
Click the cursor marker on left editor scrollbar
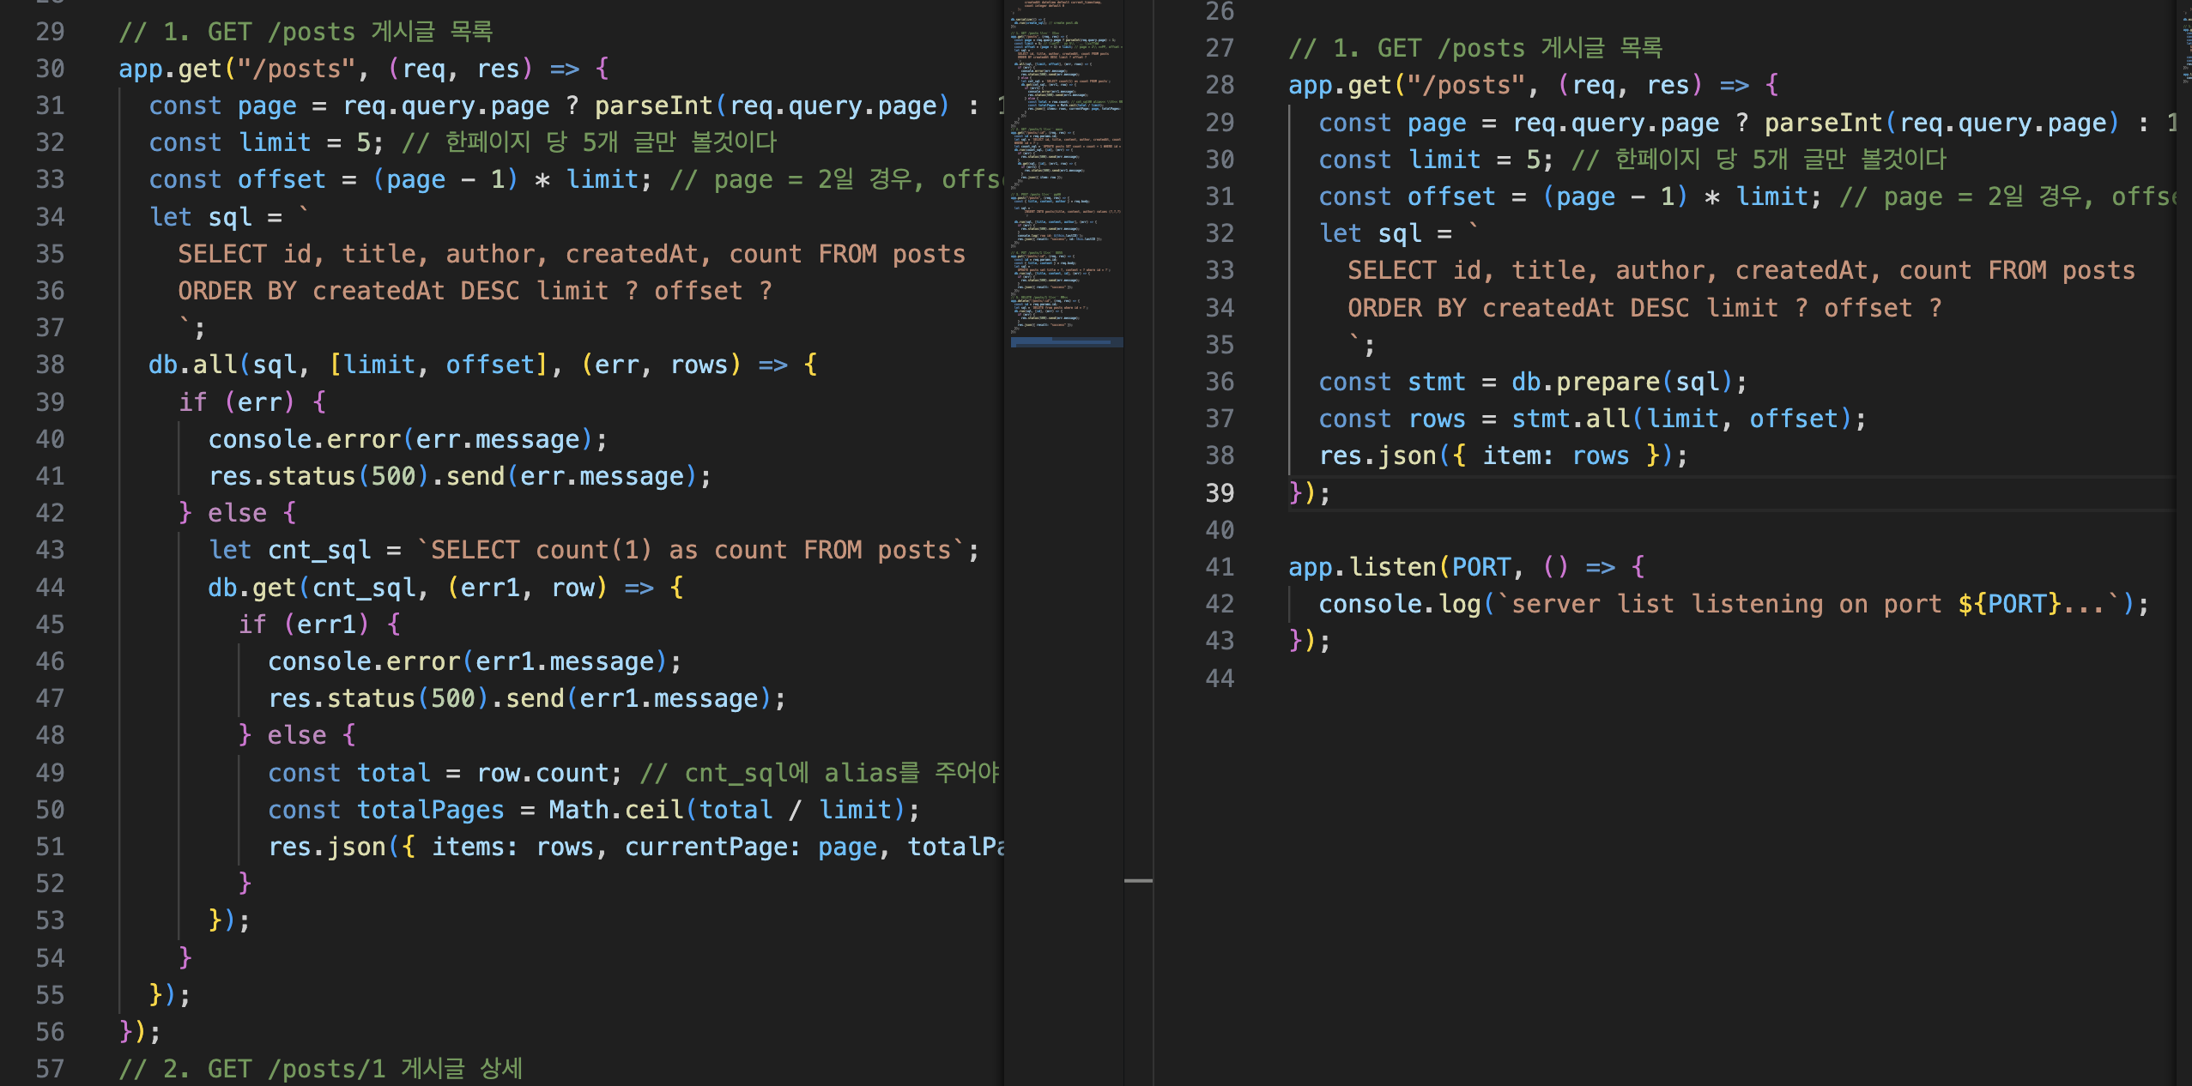pos(1138,880)
